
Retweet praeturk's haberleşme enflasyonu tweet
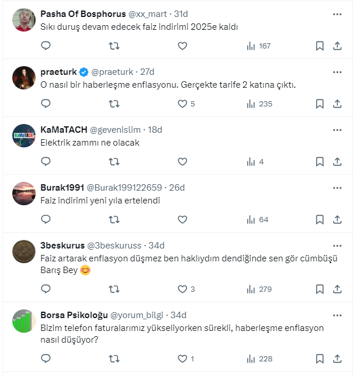click(x=115, y=104)
